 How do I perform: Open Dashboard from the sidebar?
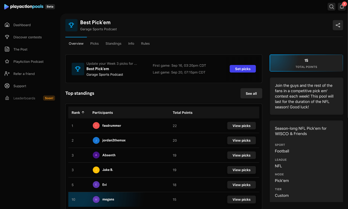[22, 25]
